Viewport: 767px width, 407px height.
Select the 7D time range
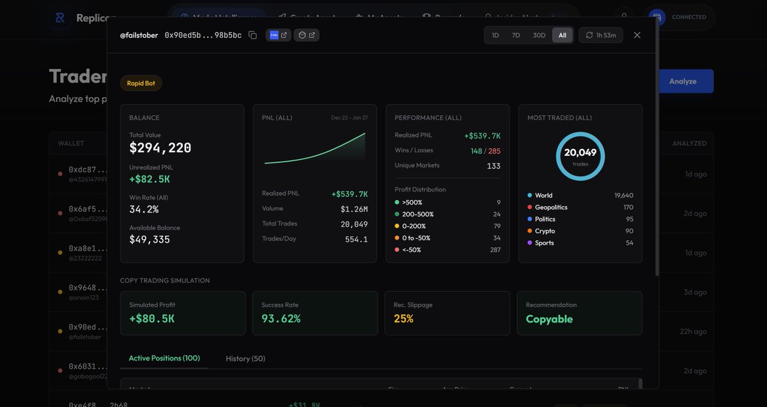[516, 35]
